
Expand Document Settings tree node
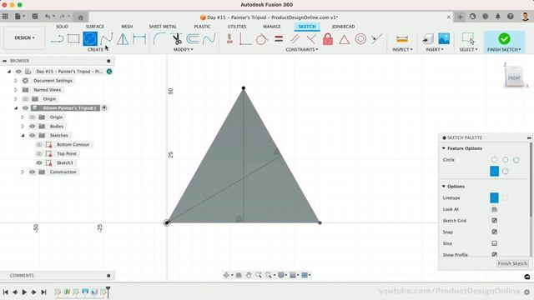(x=16, y=81)
